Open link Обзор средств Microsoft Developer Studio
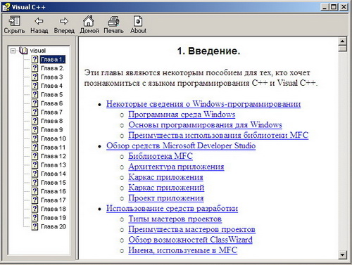The height and width of the screenshot is (265, 352). [181, 146]
